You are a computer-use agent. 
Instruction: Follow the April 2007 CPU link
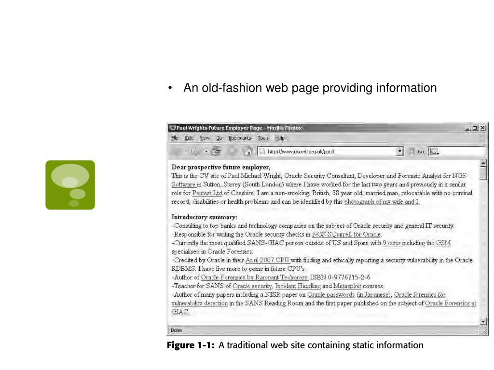click(x=267, y=260)
